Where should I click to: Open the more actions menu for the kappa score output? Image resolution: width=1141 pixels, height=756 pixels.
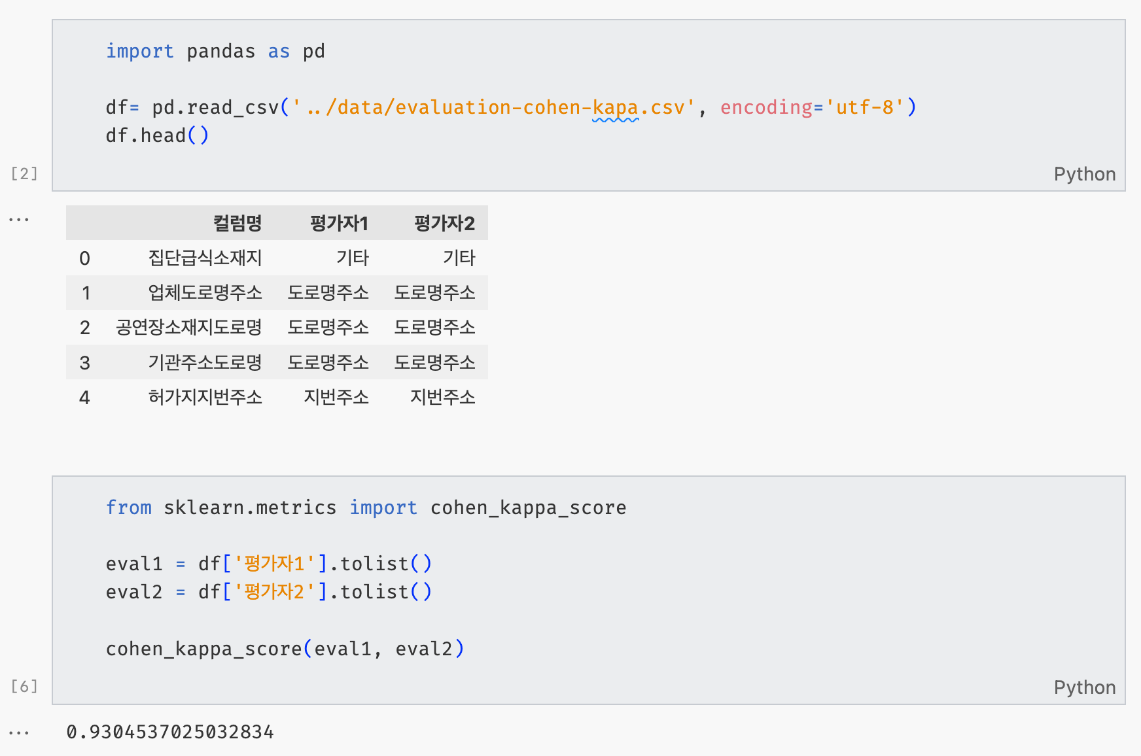(19, 732)
